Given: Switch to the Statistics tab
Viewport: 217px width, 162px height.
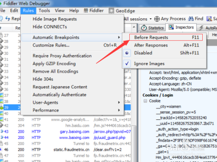Looking at the screenshot, I should tap(152, 28).
